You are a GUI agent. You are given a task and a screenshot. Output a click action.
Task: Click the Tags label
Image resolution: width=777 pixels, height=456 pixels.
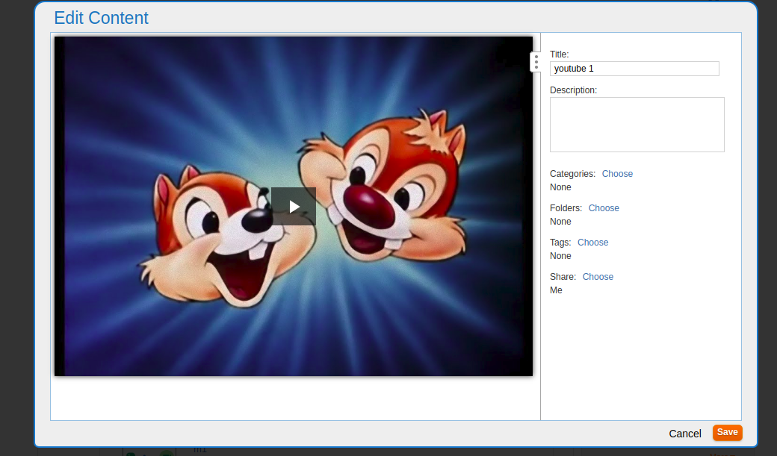(x=560, y=243)
